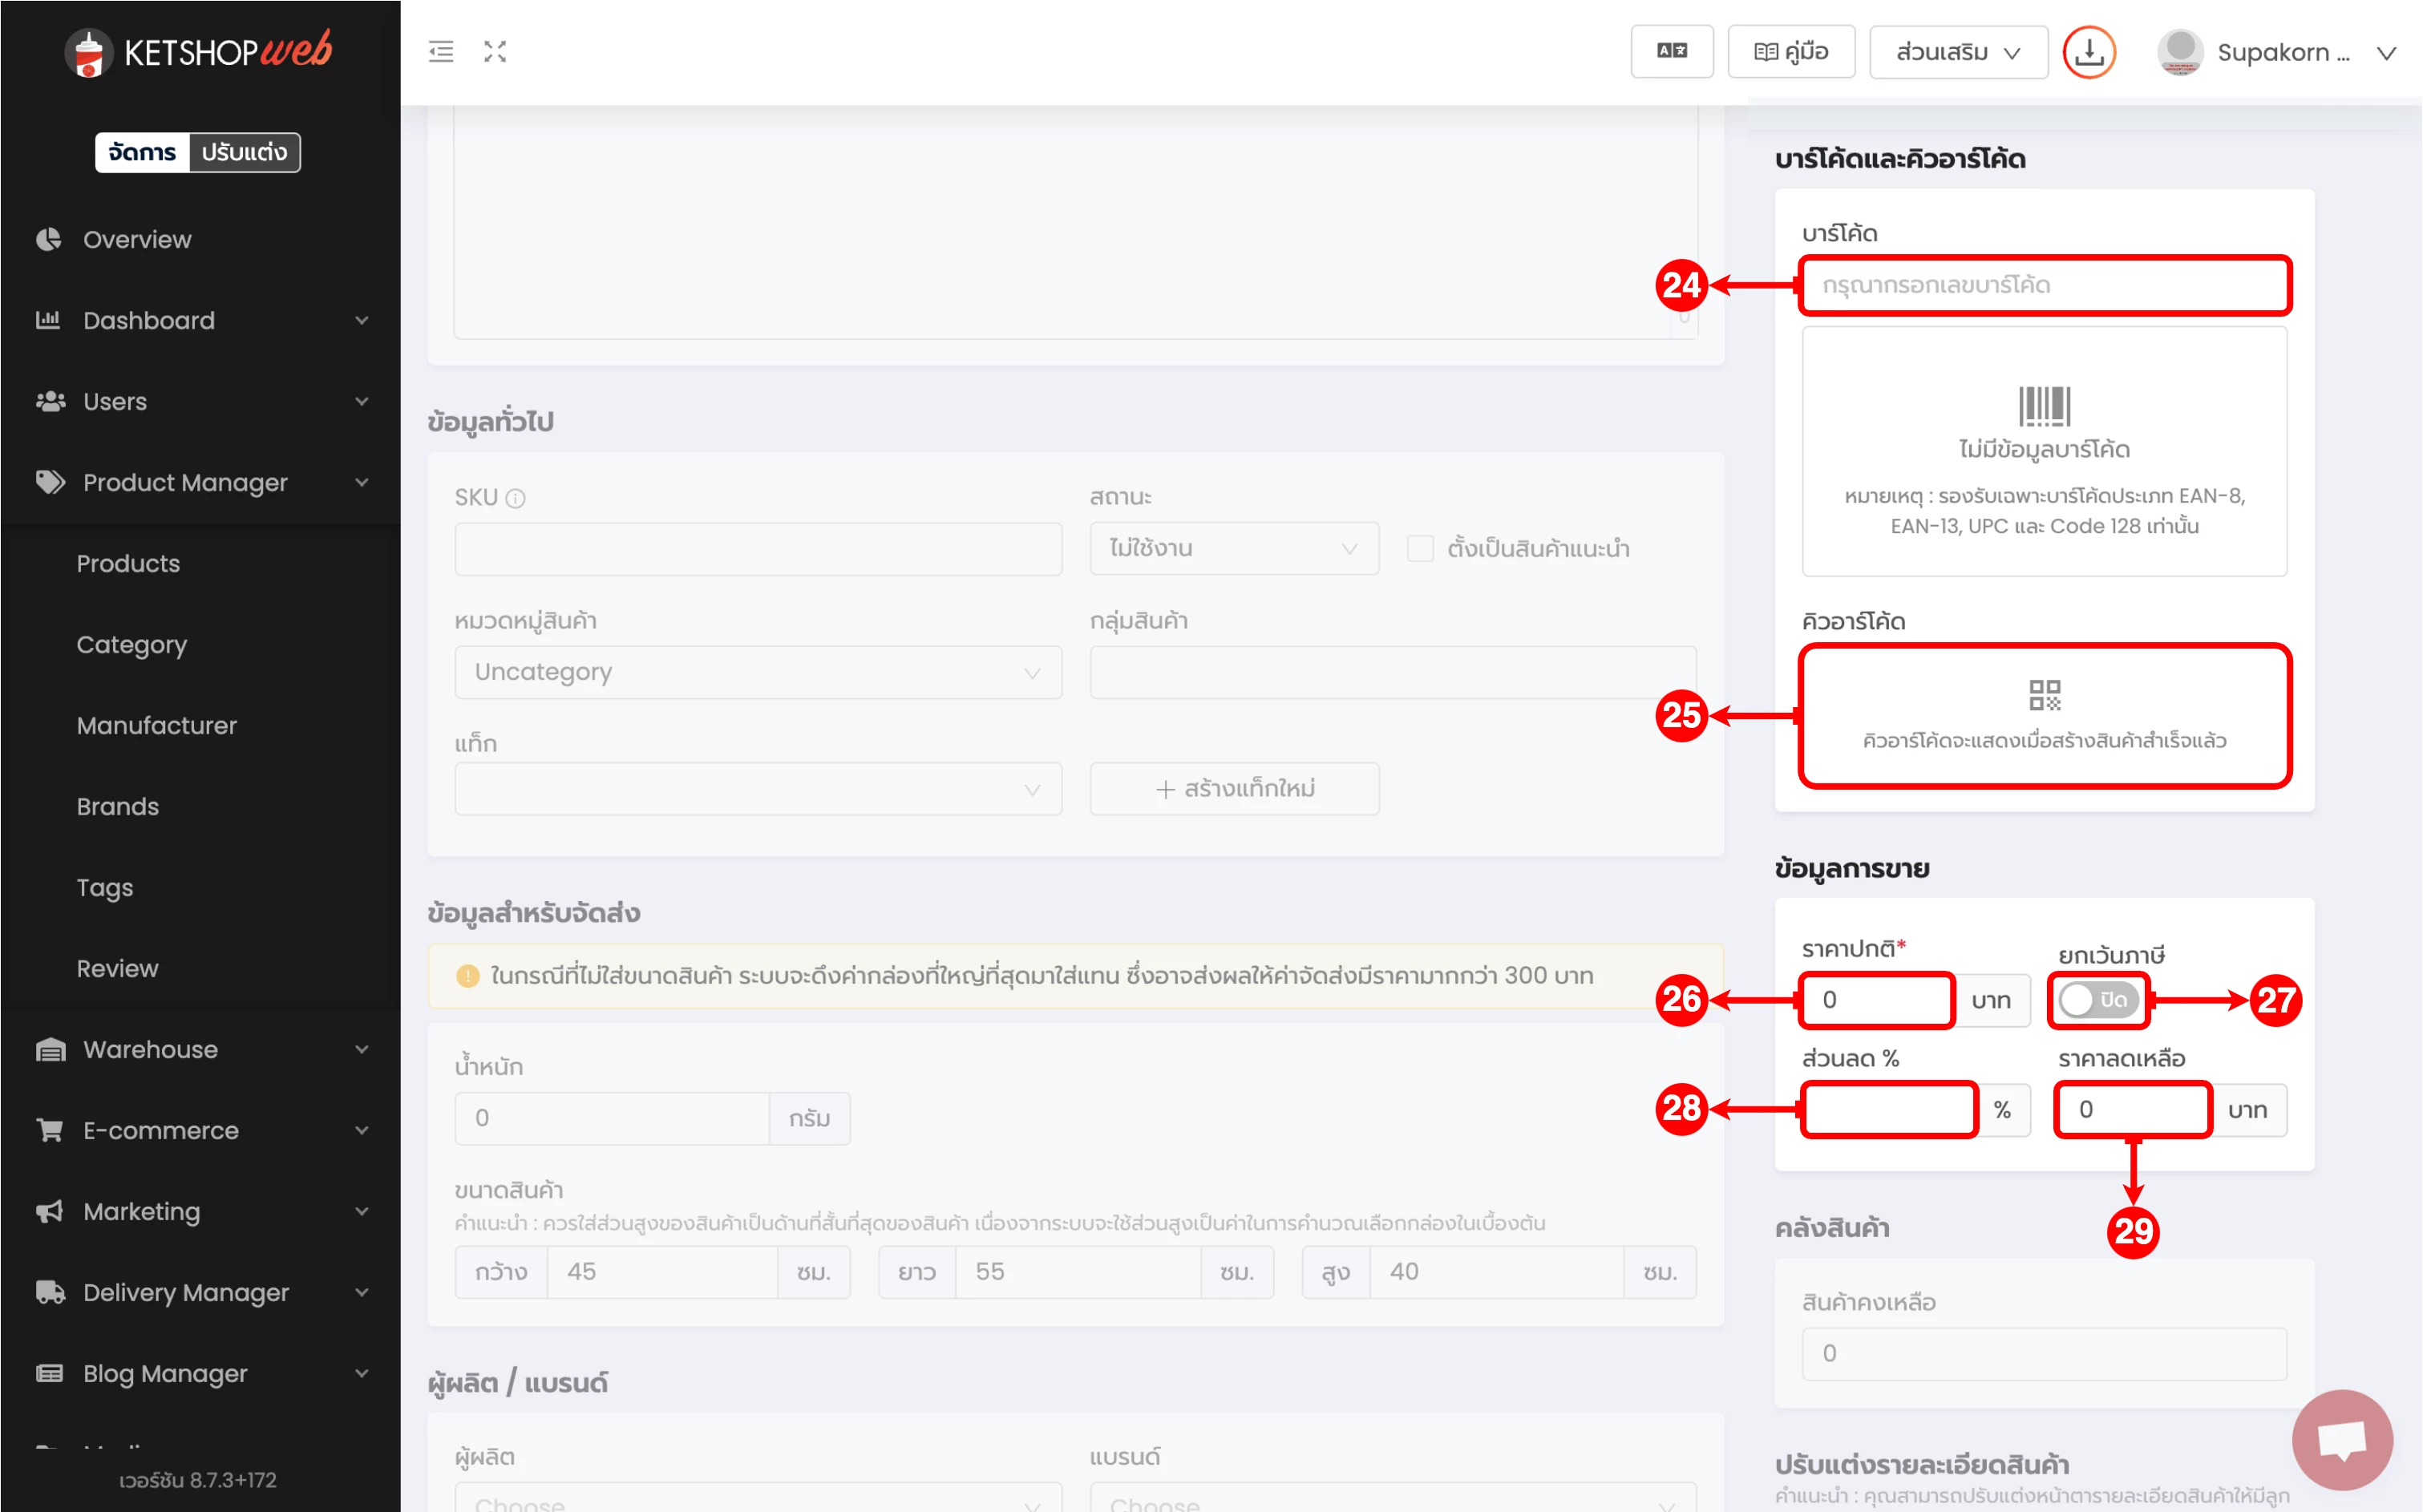Toggle fullscreen expand icon
This screenshot has width=2423, height=1512.
click(x=495, y=52)
